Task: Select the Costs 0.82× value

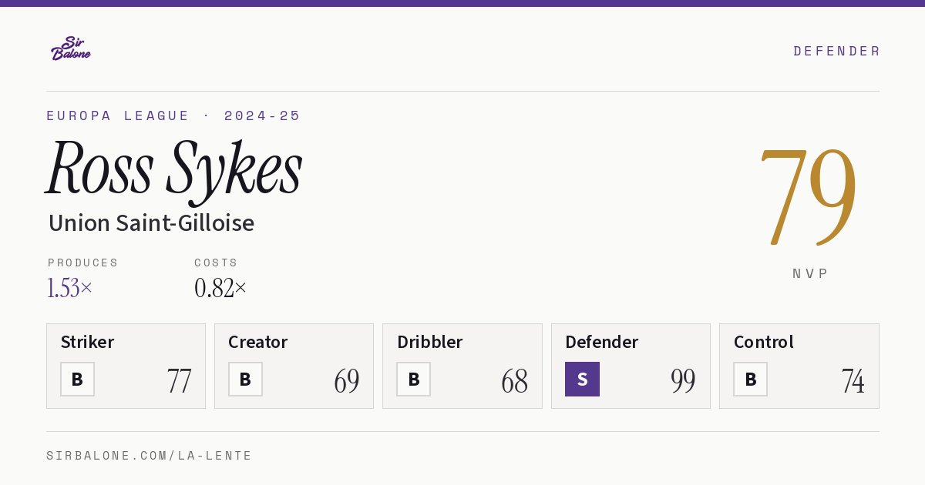Action: click(220, 288)
